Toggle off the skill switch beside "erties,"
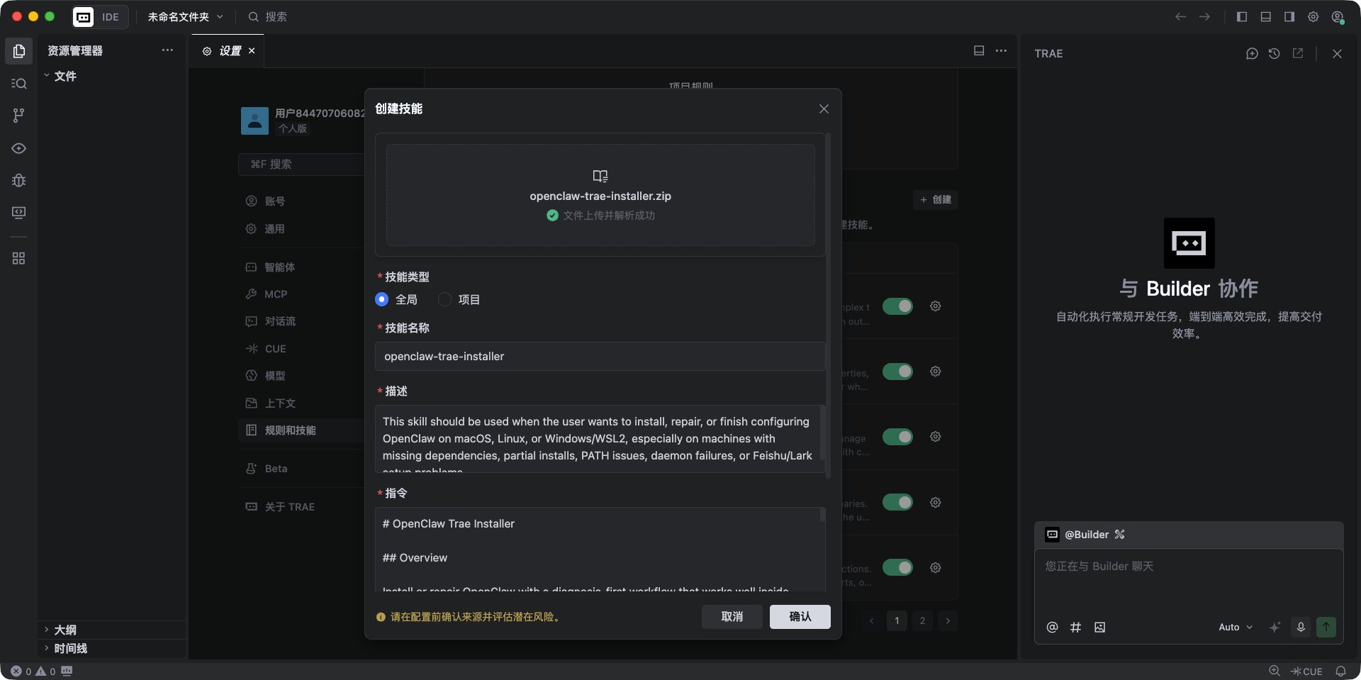1361x680 pixels. point(898,372)
